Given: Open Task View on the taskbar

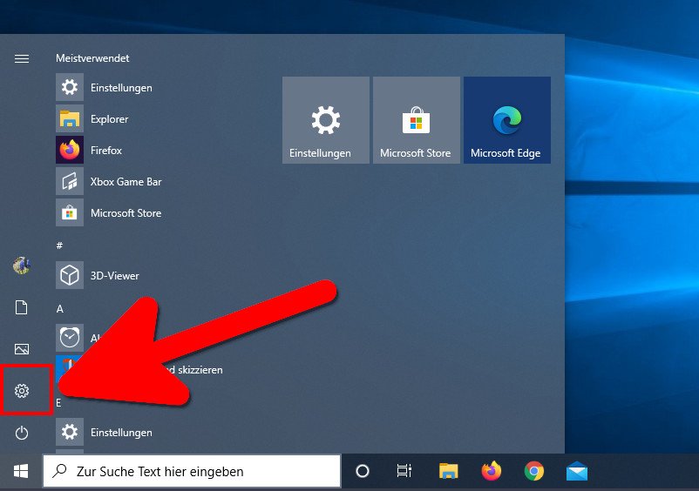Looking at the screenshot, I should point(404,471).
